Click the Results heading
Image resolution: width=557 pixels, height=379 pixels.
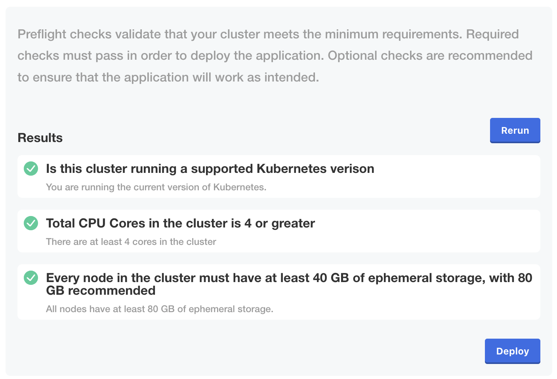coord(40,138)
